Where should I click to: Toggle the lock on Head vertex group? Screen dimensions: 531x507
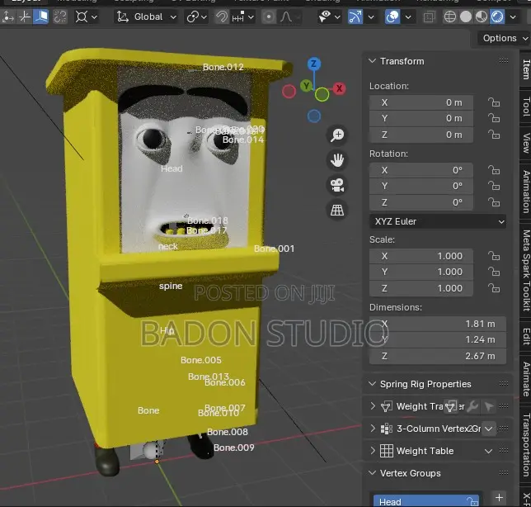(472, 501)
